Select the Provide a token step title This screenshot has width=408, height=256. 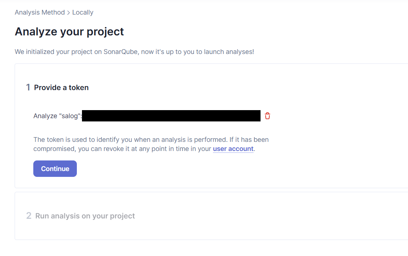[x=61, y=88]
